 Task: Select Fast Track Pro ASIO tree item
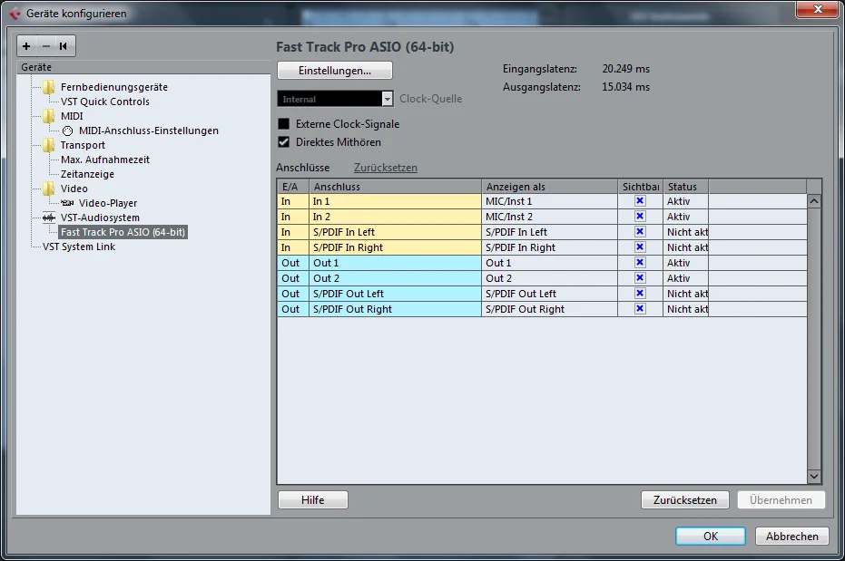[123, 232]
